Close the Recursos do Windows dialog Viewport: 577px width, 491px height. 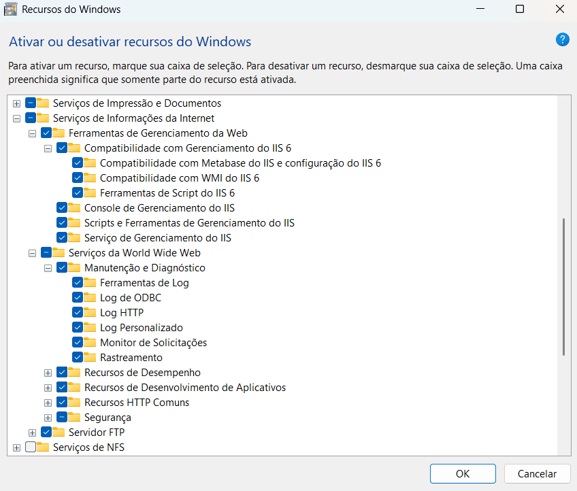pos(560,10)
